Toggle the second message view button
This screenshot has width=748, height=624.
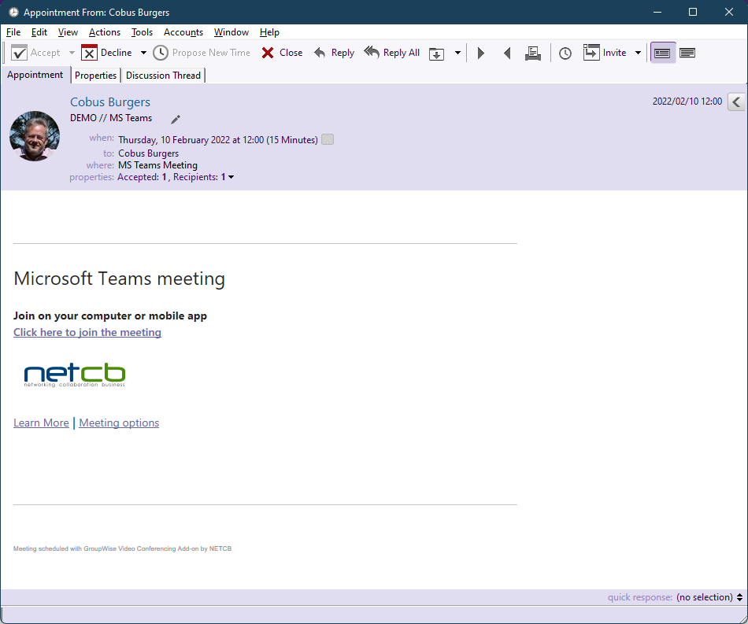coord(687,53)
